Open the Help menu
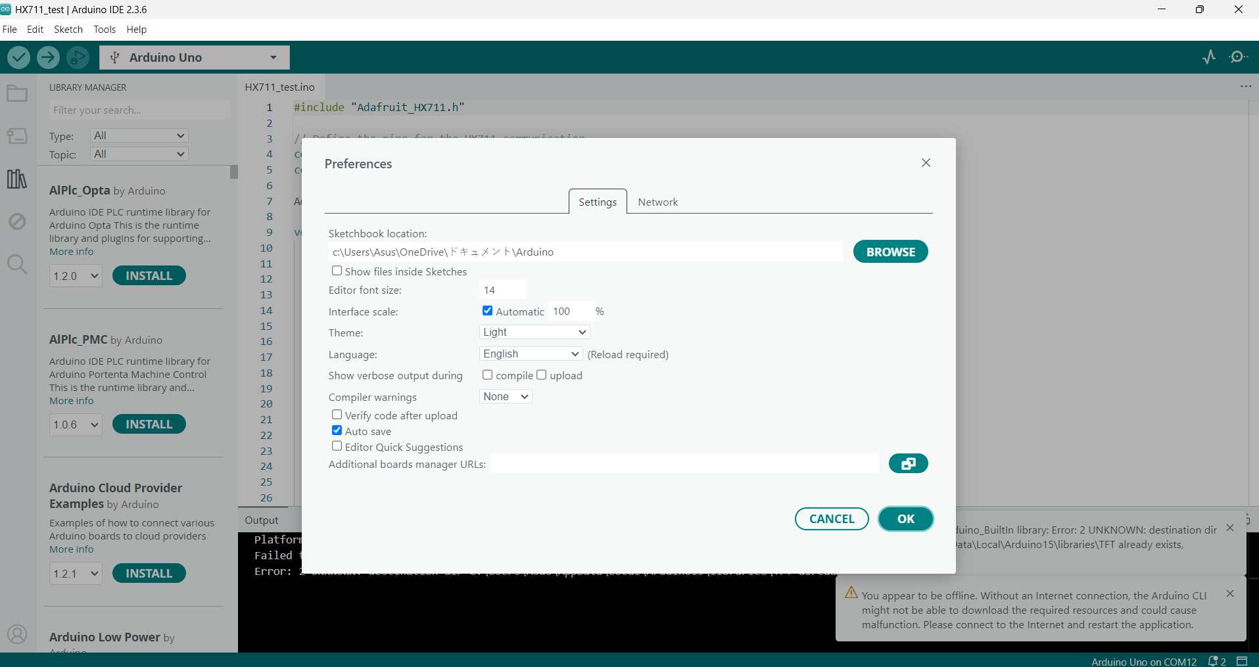This screenshot has width=1259, height=667. [137, 30]
